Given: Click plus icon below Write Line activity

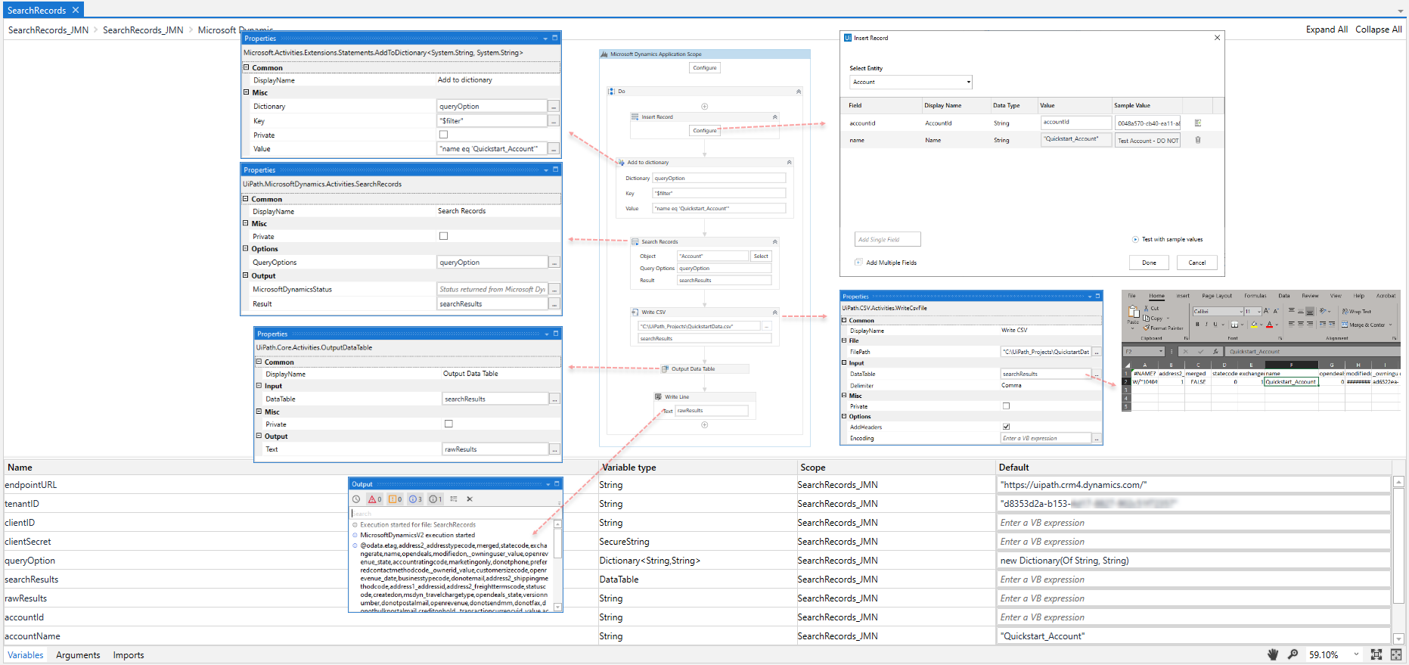Looking at the screenshot, I should [x=704, y=425].
